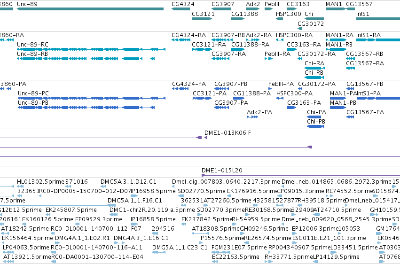Click the CG4324-RA transcript label
This screenshot has width=400, height=264.
188,35
